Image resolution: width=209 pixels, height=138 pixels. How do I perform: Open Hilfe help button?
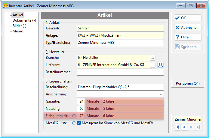pos(188,37)
